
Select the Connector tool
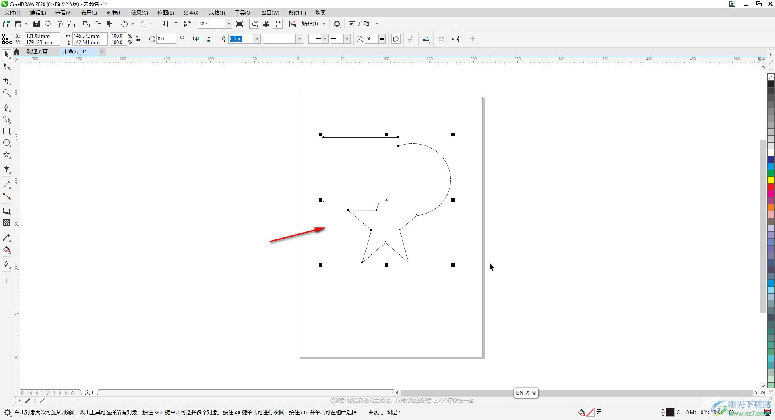tap(6, 196)
